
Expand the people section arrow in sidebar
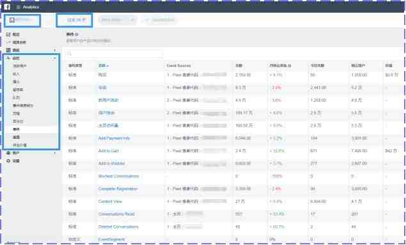(x=54, y=153)
